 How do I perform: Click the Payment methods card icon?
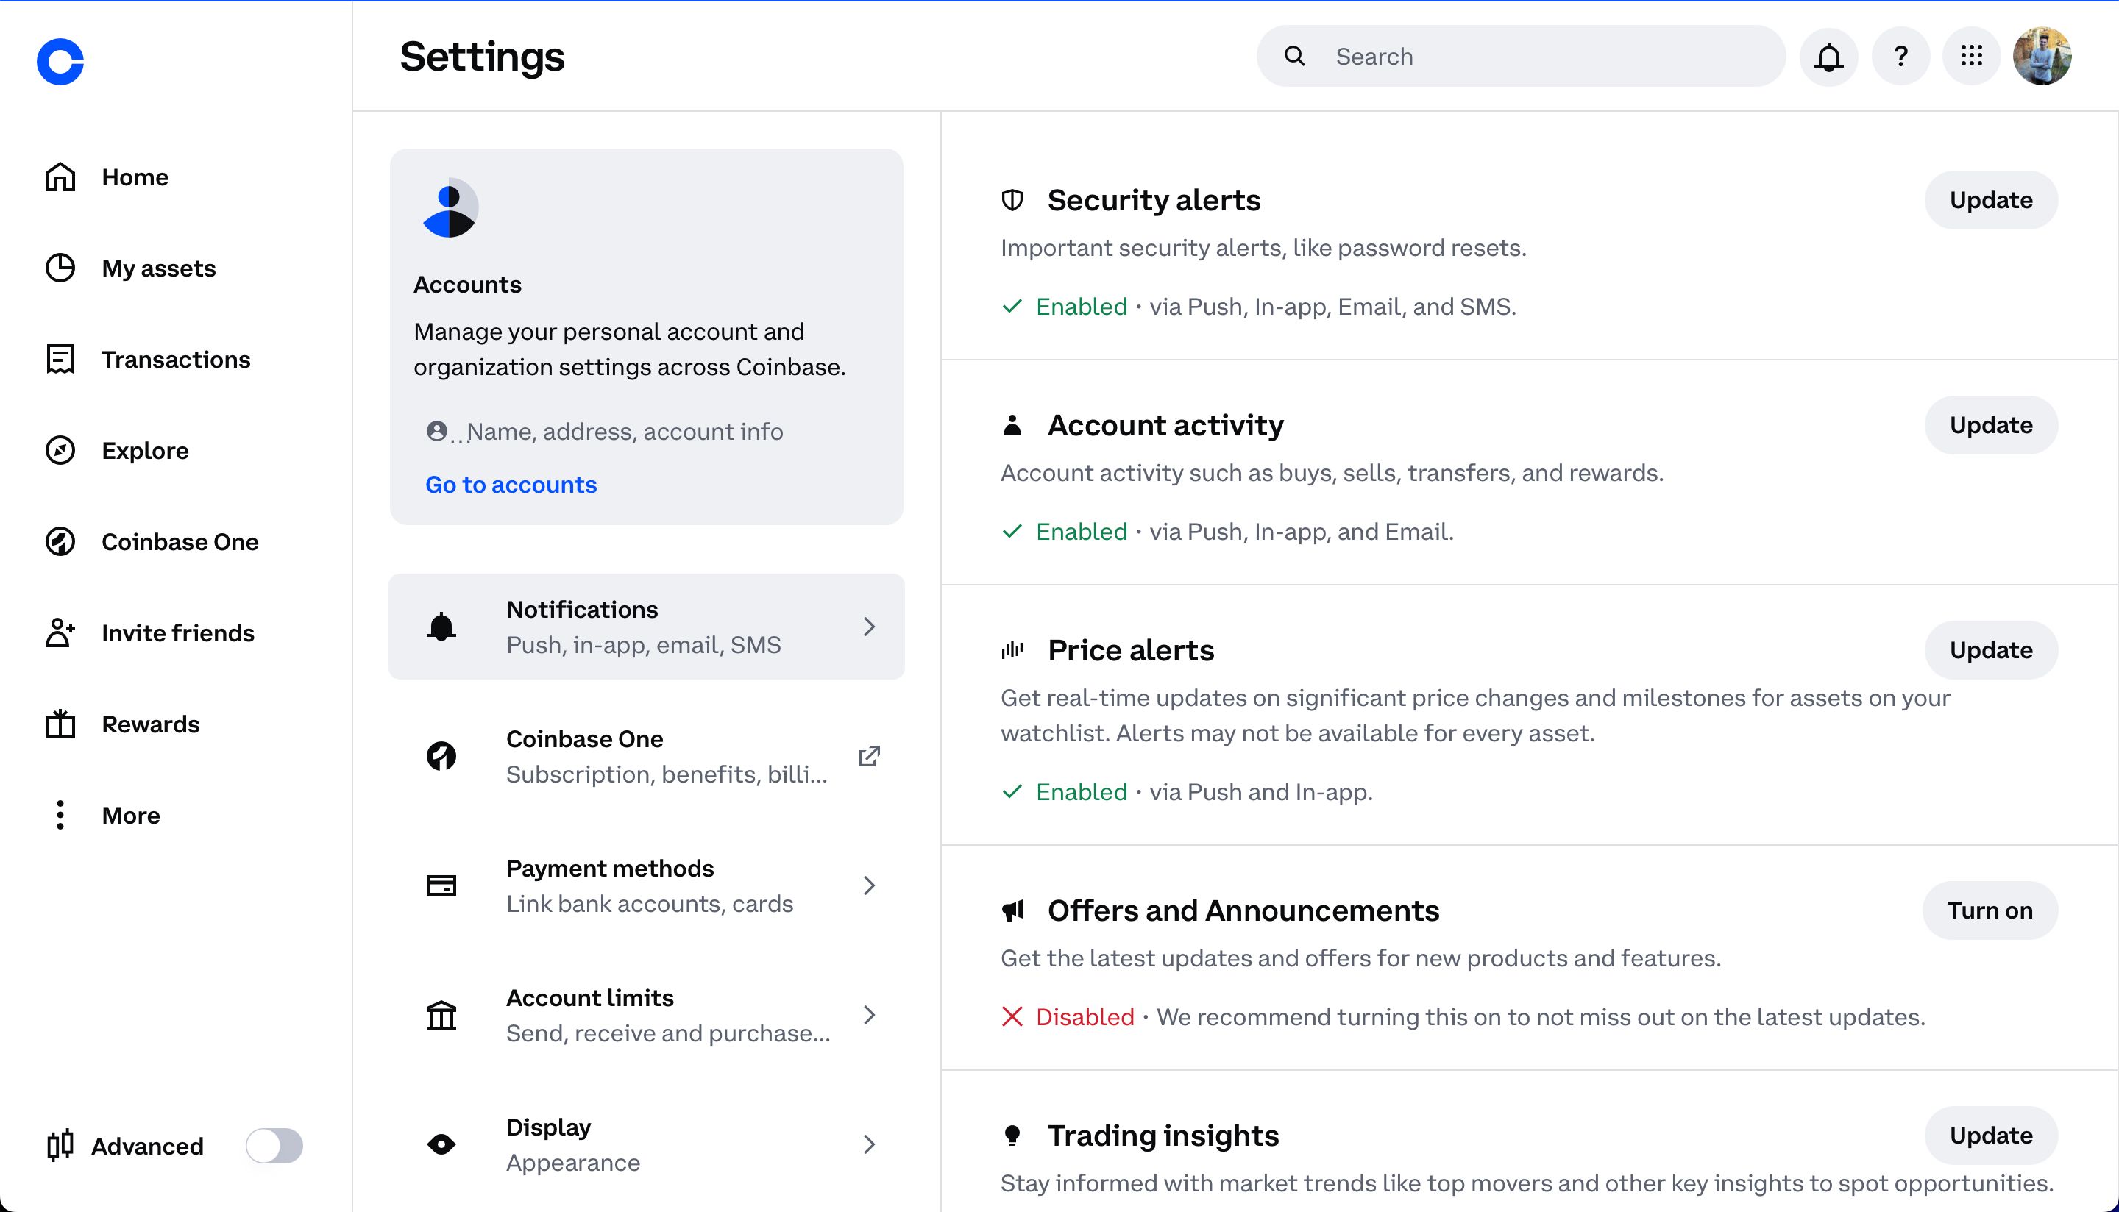point(441,885)
